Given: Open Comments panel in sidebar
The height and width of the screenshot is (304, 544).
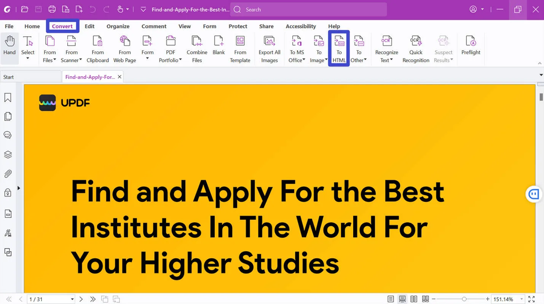Looking at the screenshot, I should 8,135.
